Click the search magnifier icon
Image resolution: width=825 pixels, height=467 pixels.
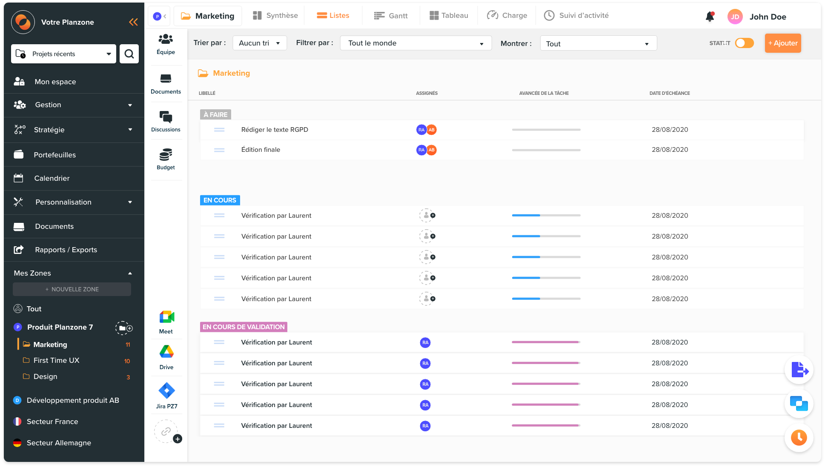(129, 54)
